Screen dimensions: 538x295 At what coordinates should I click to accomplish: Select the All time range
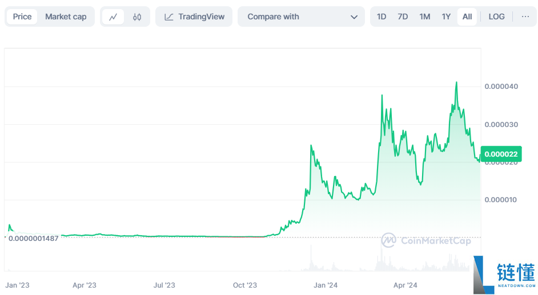pyautogui.click(x=467, y=17)
